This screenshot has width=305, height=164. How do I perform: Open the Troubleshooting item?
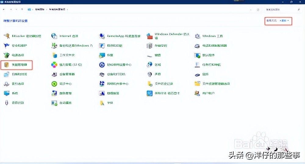(109, 93)
